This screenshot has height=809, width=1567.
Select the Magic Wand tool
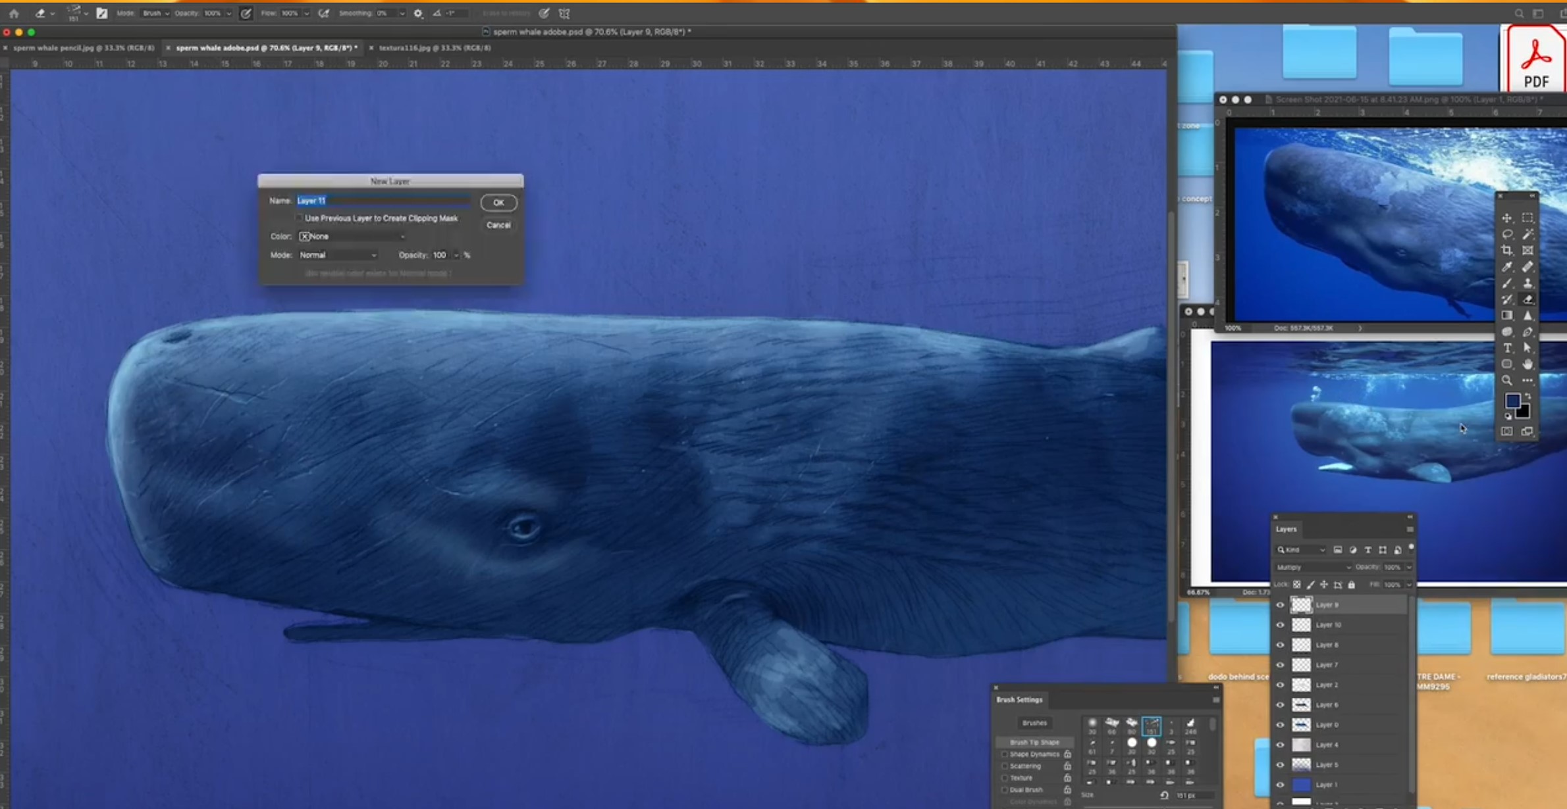pyautogui.click(x=1528, y=234)
